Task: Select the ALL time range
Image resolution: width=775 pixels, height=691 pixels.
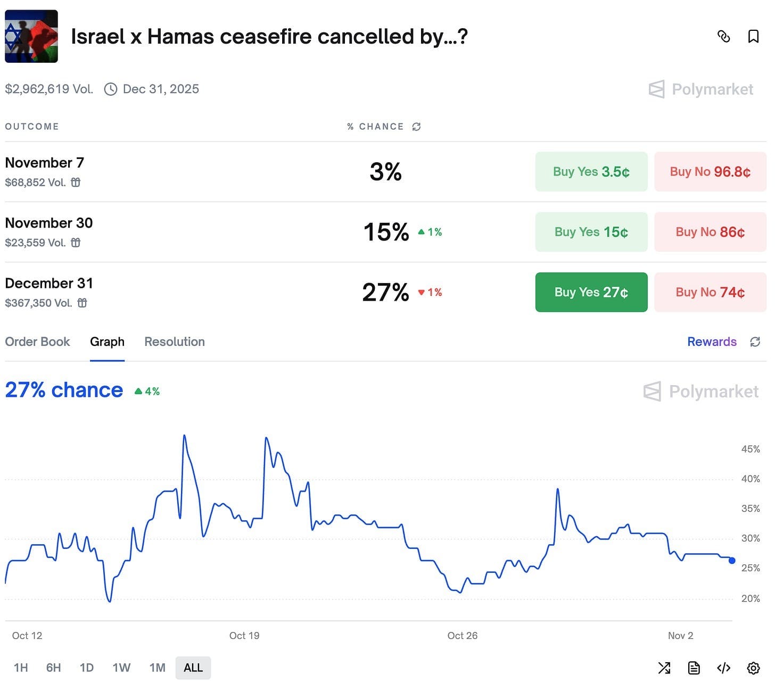Action: point(193,668)
